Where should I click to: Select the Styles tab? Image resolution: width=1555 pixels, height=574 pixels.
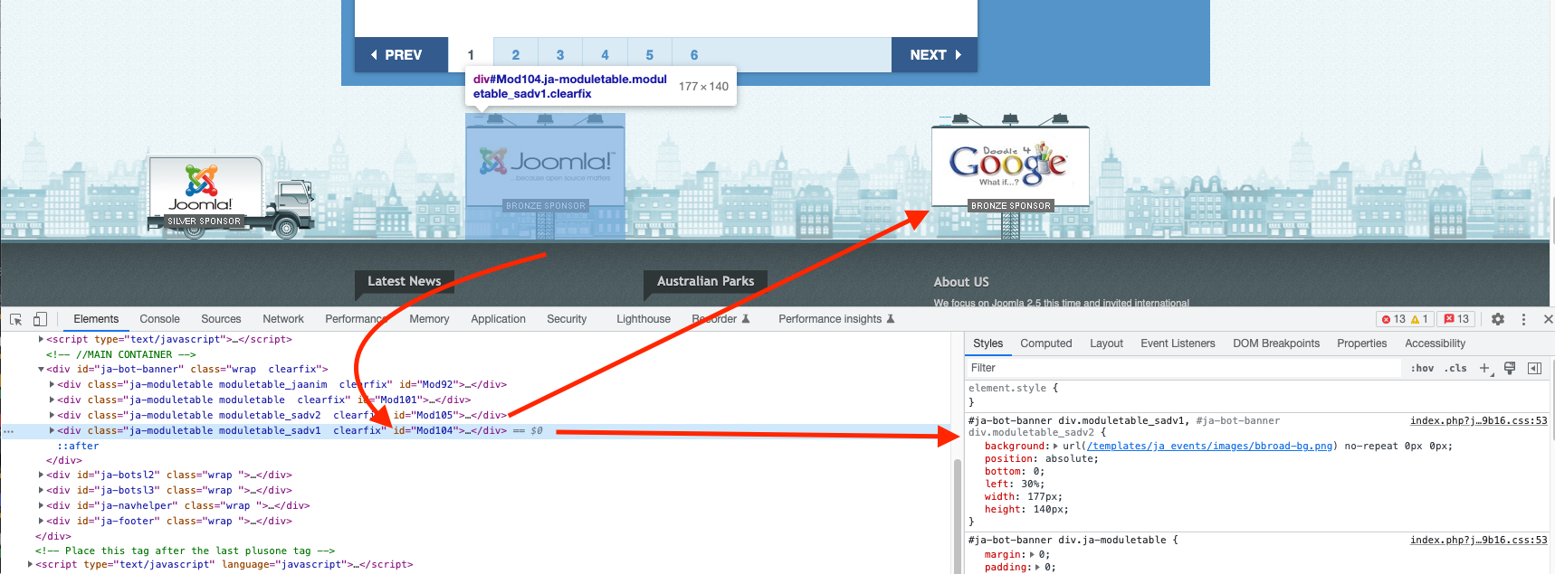[987, 343]
